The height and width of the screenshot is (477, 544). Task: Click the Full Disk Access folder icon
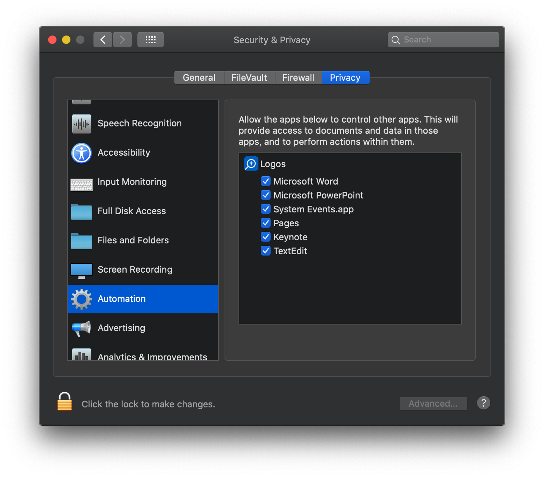82,212
